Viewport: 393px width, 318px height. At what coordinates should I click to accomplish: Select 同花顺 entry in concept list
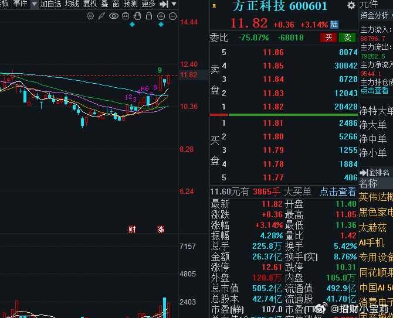[x=376, y=272]
